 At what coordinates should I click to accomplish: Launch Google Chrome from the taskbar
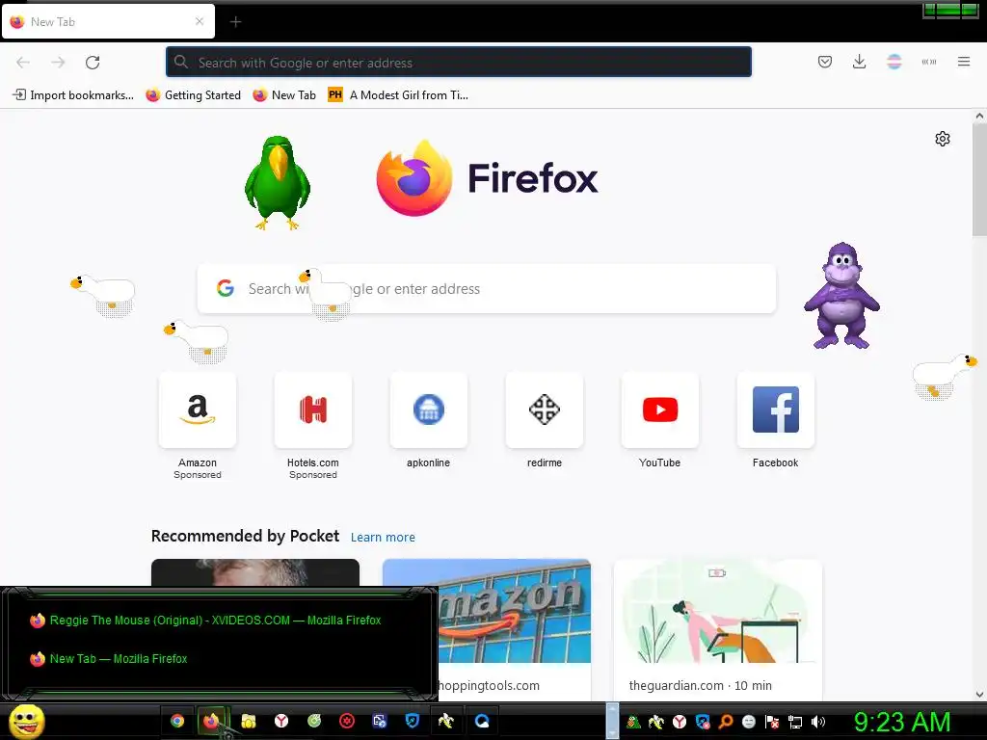pos(177,721)
